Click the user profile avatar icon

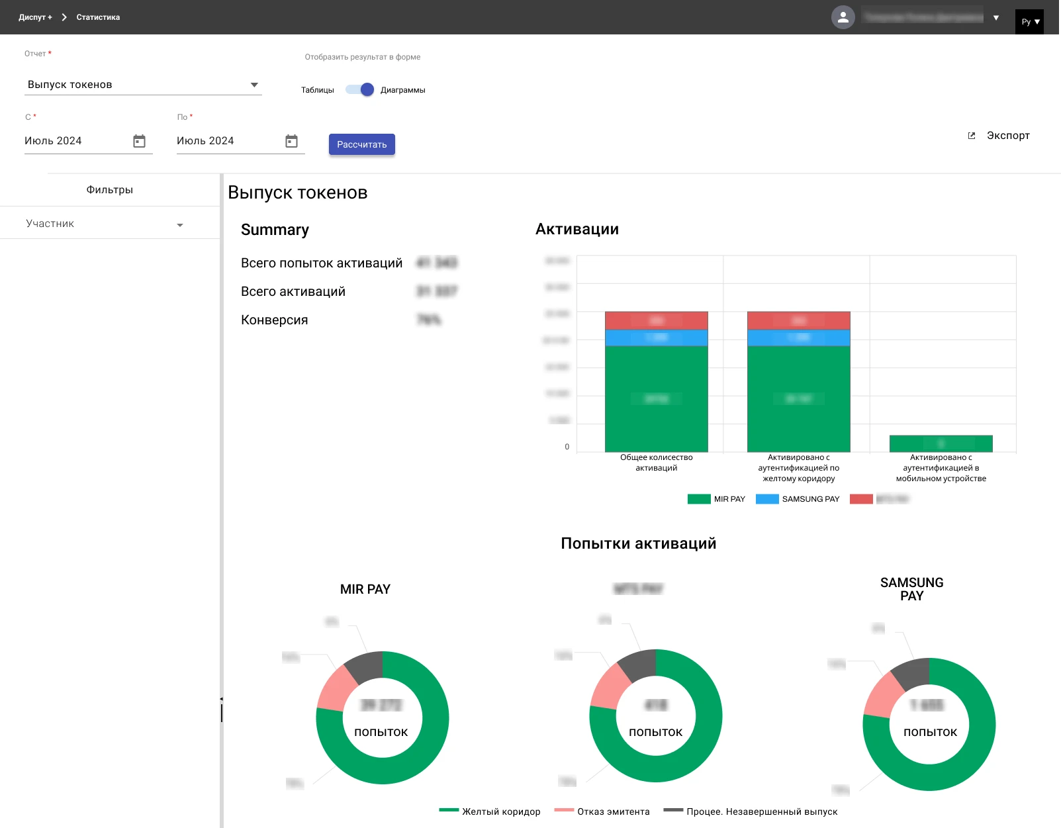(x=843, y=17)
